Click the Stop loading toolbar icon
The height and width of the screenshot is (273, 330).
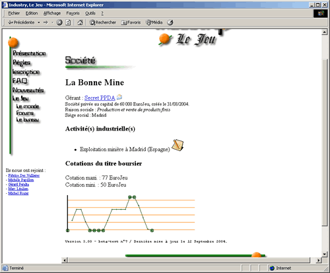click(59, 22)
